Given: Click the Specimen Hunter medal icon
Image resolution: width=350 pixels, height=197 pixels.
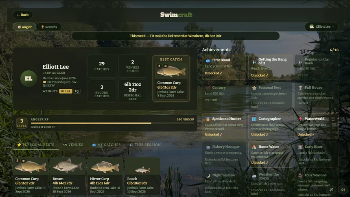Looking at the screenshot, I should click(x=208, y=119).
